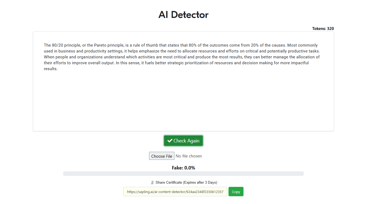The width and height of the screenshot is (373, 204).
Task: Click the Tokens: 320 counter label
Action: pos(323,29)
